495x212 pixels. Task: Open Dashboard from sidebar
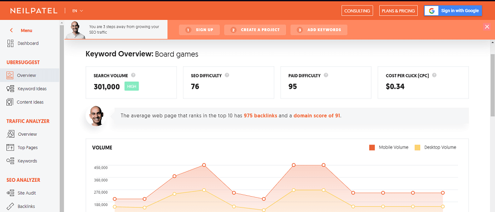29,43
